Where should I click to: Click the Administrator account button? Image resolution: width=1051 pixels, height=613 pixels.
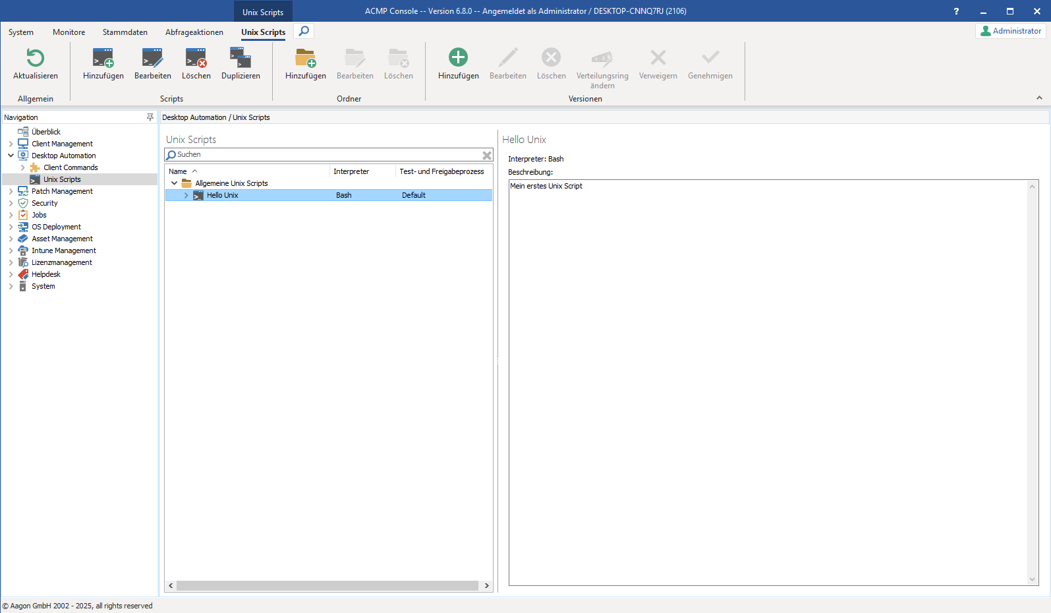coord(1011,31)
